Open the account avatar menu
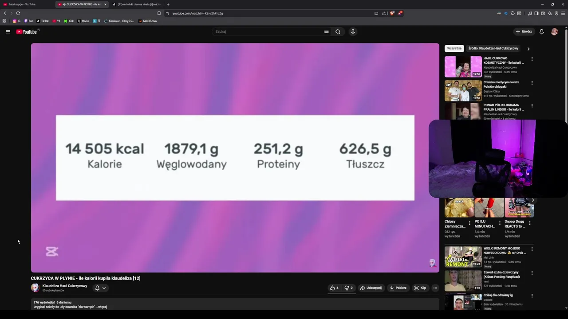 click(554, 31)
